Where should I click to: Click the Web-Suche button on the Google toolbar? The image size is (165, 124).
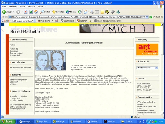click(x=44, y=21)
